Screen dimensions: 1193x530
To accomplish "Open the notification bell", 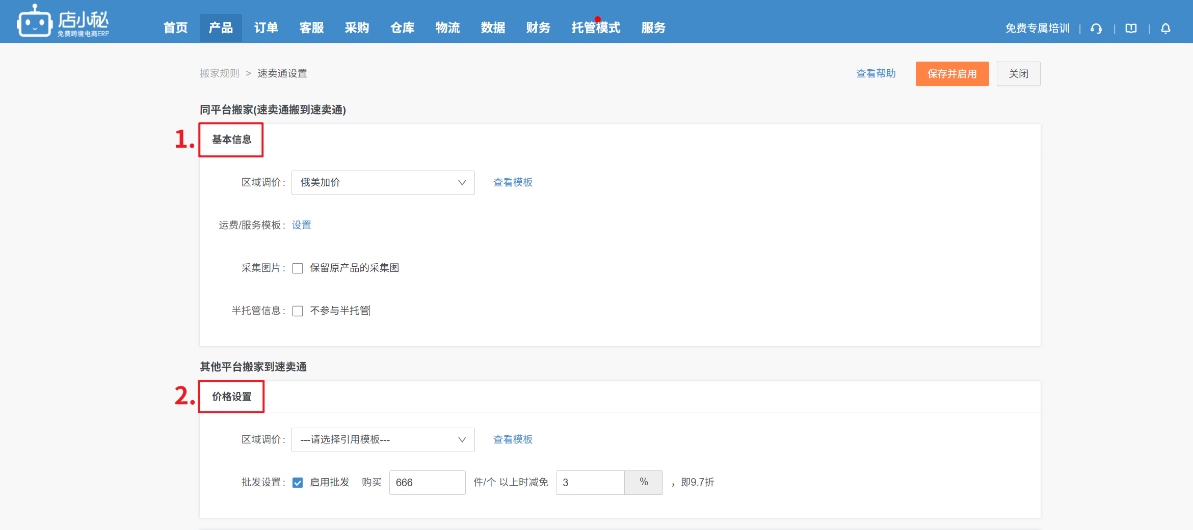I will click(x=1165, y=29).
